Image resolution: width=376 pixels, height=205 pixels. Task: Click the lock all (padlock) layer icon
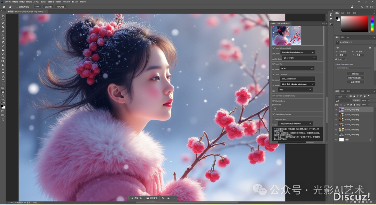tap(354, 105)
